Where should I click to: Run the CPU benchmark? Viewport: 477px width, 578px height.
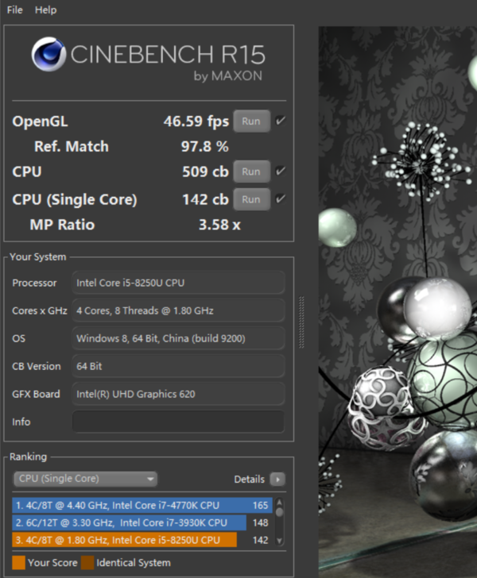251,171
